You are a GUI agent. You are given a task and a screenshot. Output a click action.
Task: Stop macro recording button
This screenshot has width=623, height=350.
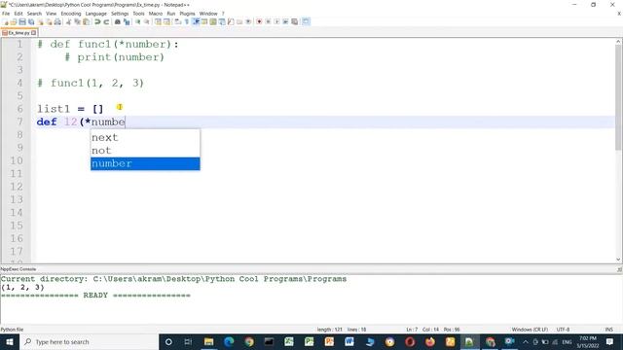[268, 21]
